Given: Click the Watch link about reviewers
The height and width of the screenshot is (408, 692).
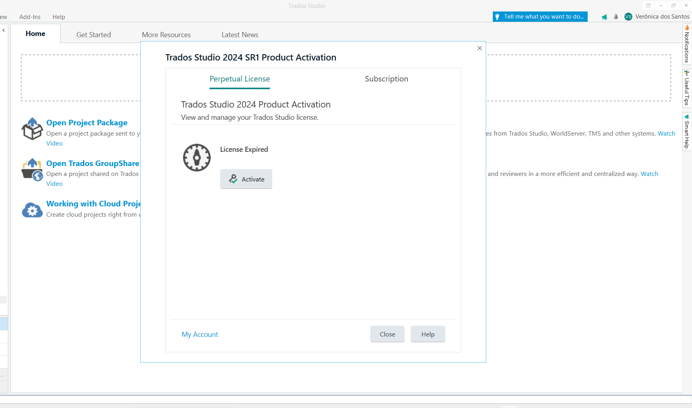Looking at the screenshot, I should [x=649, y=174].
